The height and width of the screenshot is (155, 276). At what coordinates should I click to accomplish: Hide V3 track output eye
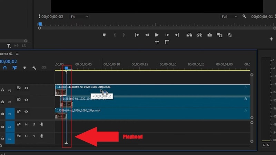[26, 88]
